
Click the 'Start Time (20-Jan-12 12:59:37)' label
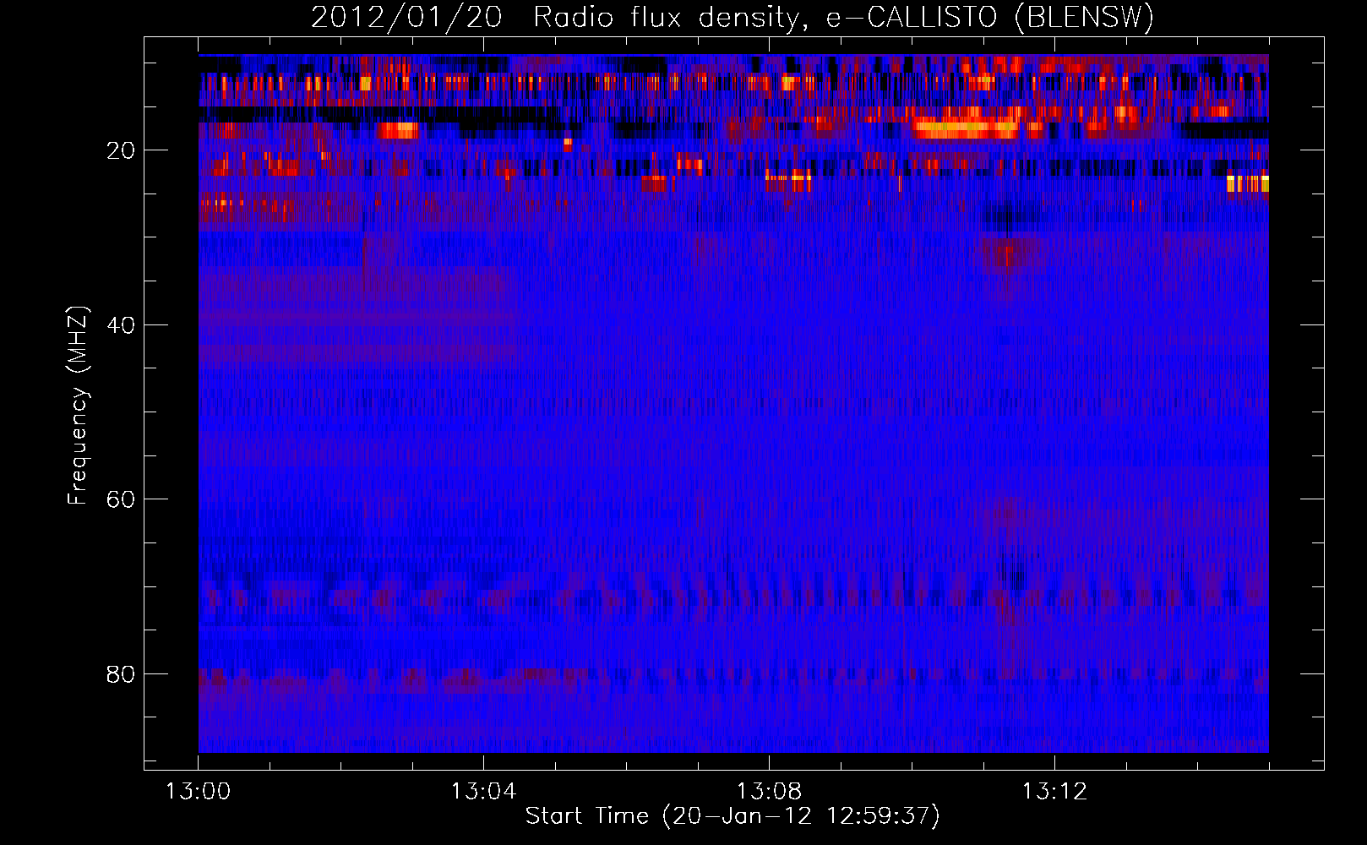tap(733, 816)
